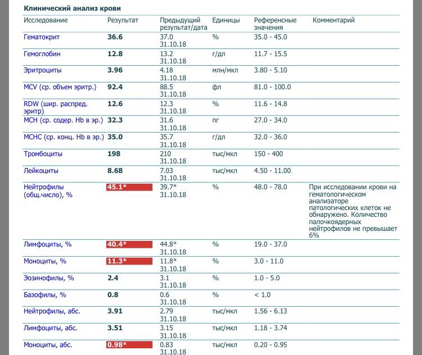
Task: Click MCH (ср. содер. Hb в эр.) link
Action: (63, 120)
